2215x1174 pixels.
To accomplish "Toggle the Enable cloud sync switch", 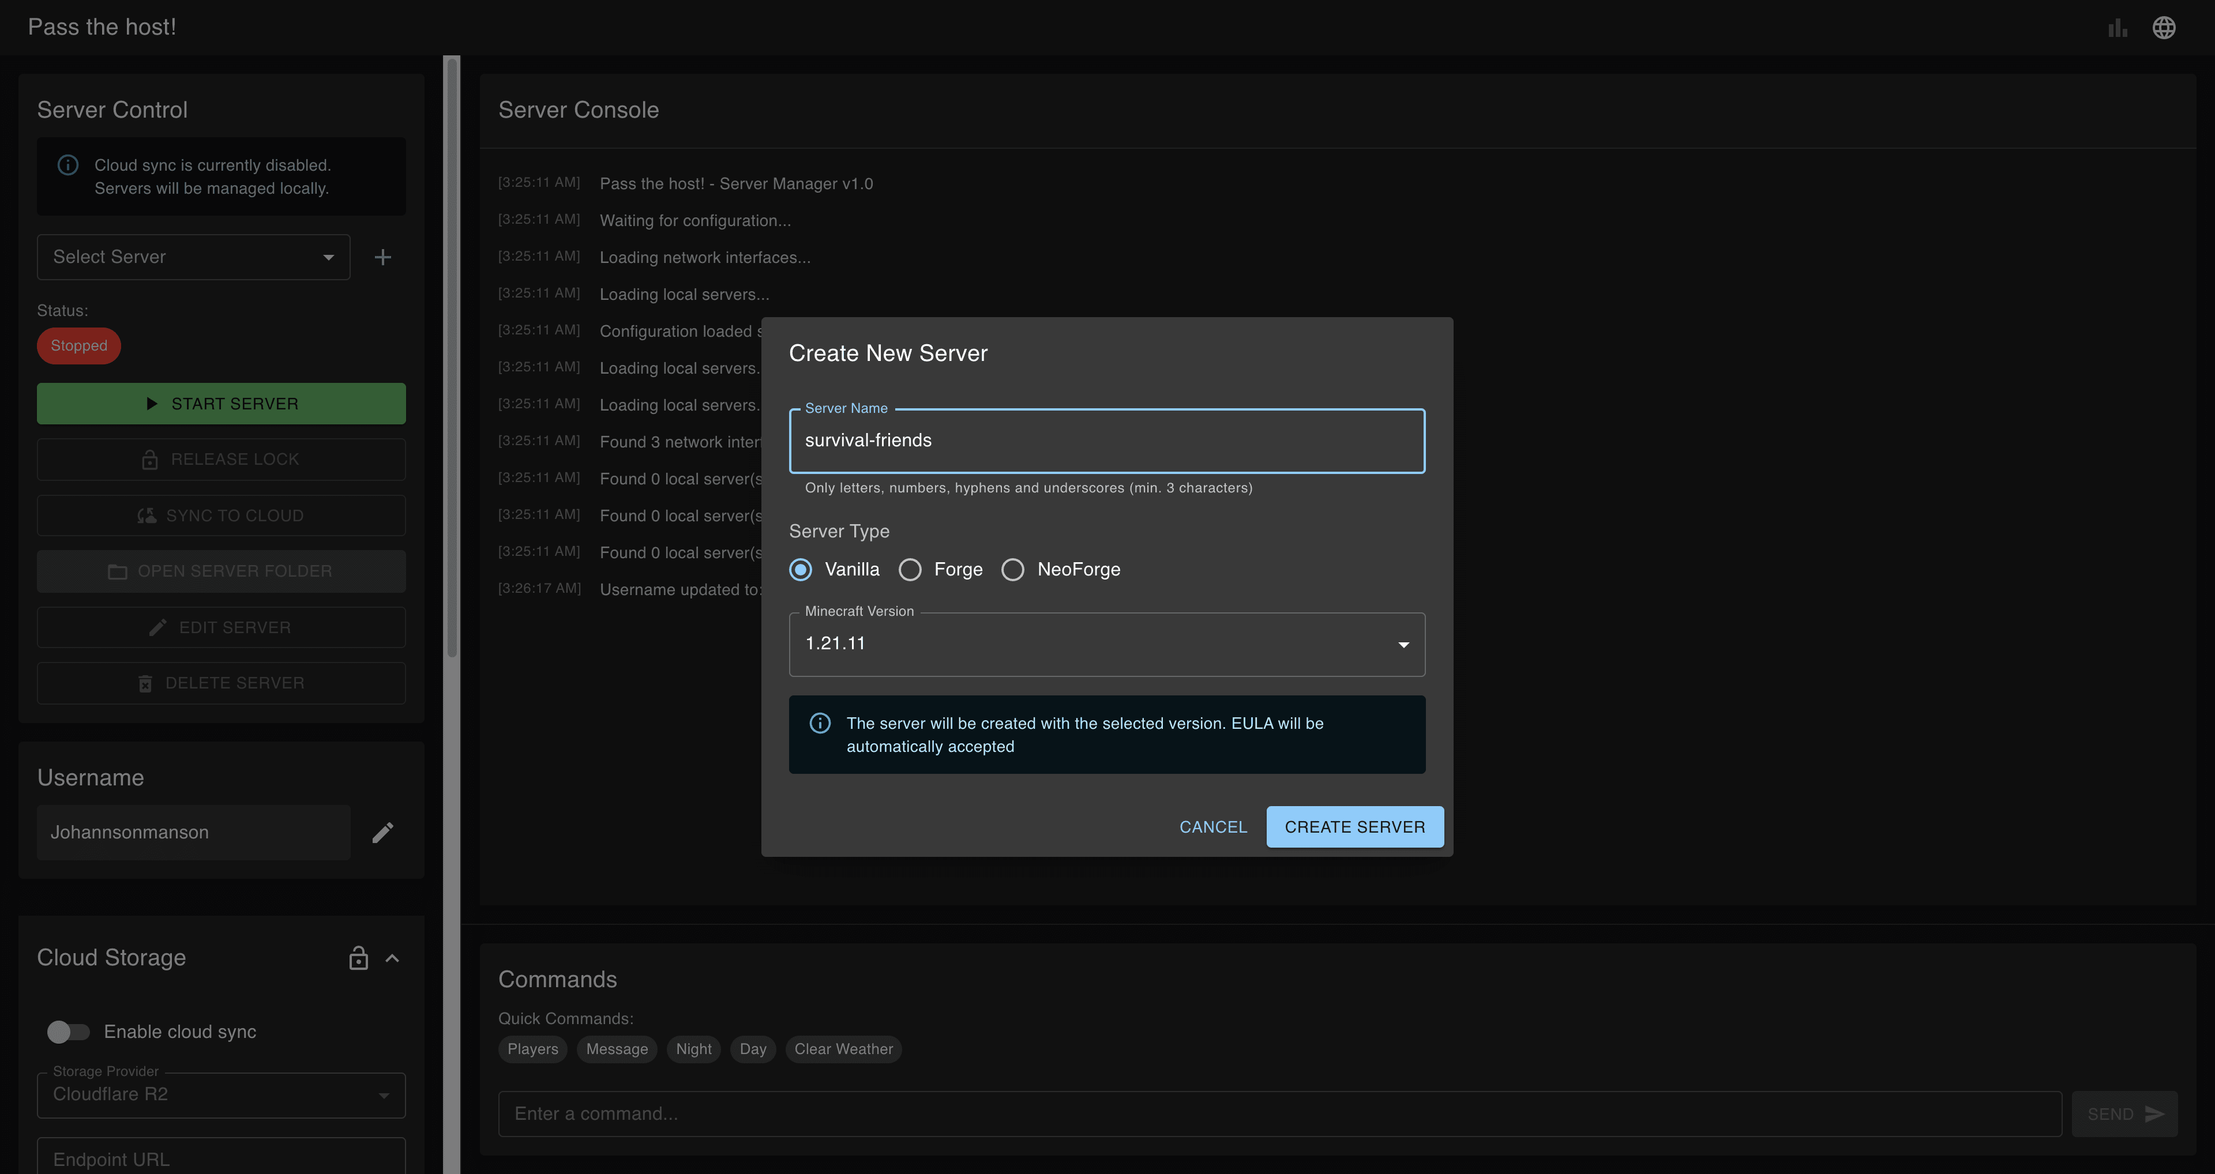I will coord(69,1032).
